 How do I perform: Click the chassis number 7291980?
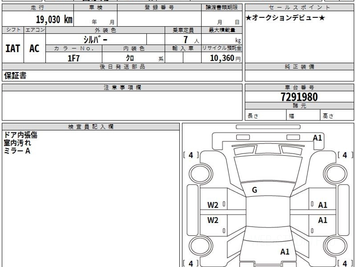pos(299,97)
